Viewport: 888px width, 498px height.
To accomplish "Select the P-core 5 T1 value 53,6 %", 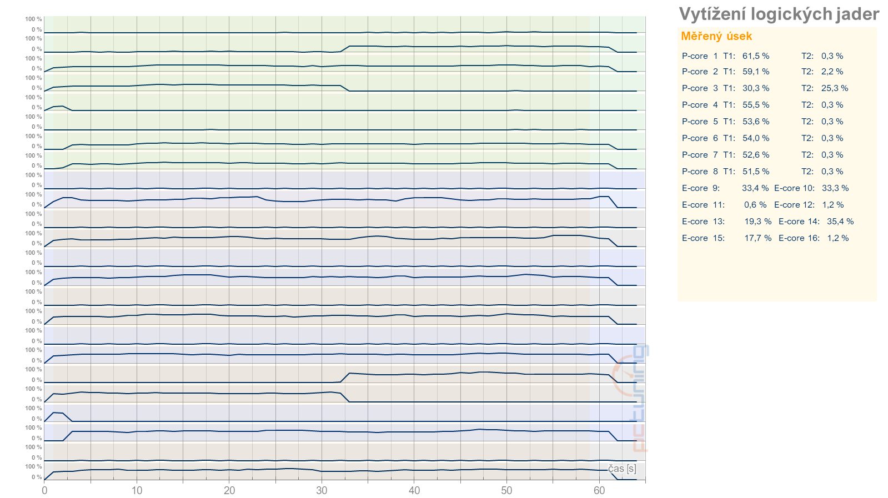I will tap(756, 122).
